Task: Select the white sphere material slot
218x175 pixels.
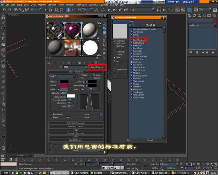Action: [x=90, y=48]
